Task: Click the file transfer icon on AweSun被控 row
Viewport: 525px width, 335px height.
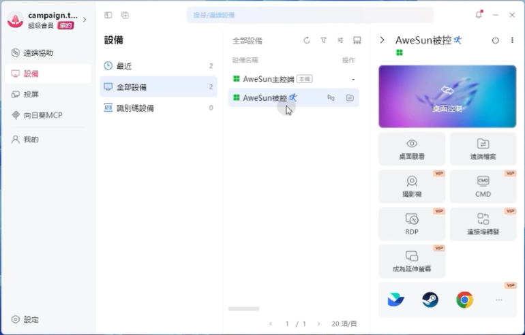Action: coord(350,97)
